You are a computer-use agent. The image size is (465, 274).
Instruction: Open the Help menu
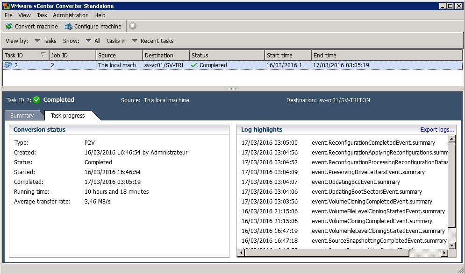pyautogui.click(x=100, y=15)
